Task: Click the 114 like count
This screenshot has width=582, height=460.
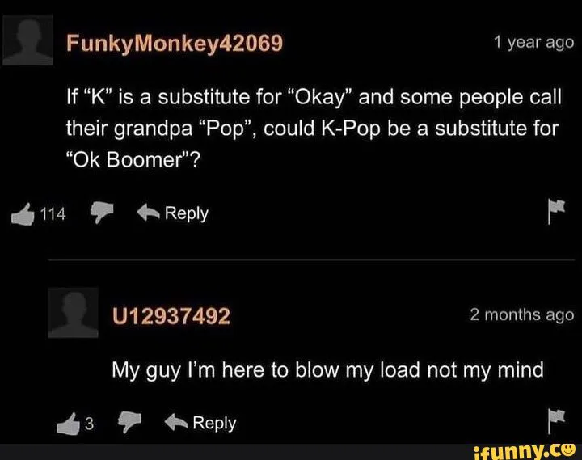Action: click(x=53, y=214)
